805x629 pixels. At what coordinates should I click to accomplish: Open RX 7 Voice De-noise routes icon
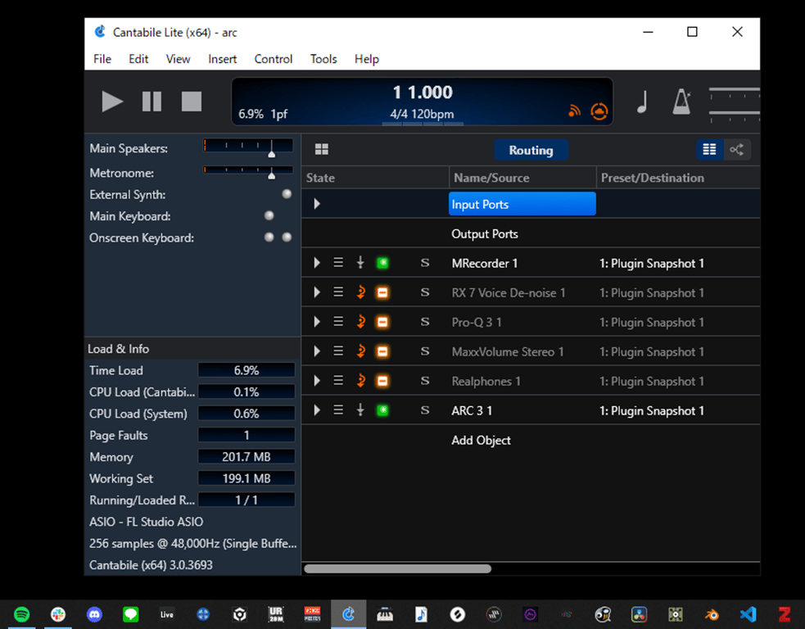(338, 292)
